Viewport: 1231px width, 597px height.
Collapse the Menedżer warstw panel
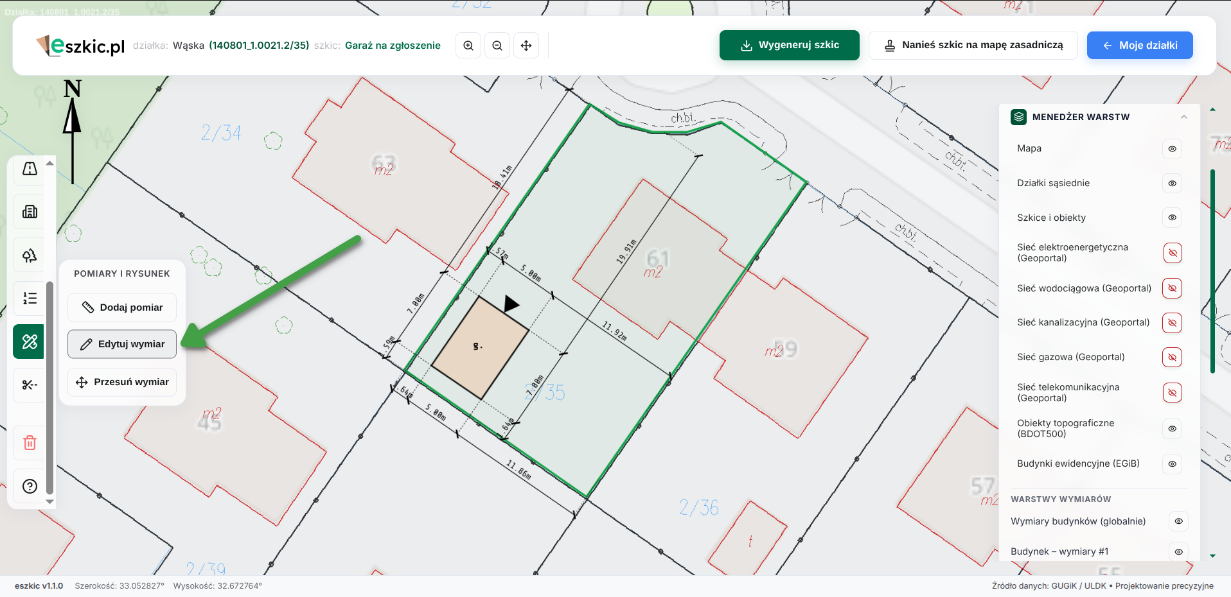pyautogui.click(x=1183, y=117)
